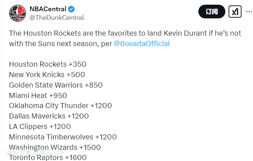This screenshot has width=253, height=161.
Task: Click the LA Clippers +1200 line
Action: tap(40, 126)
